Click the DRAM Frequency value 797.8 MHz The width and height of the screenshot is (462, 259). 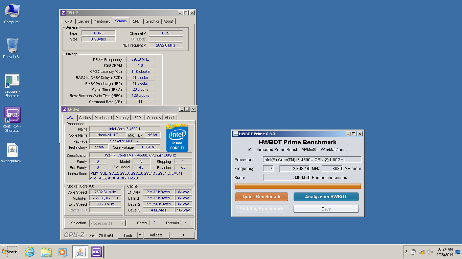coord(140,59)
